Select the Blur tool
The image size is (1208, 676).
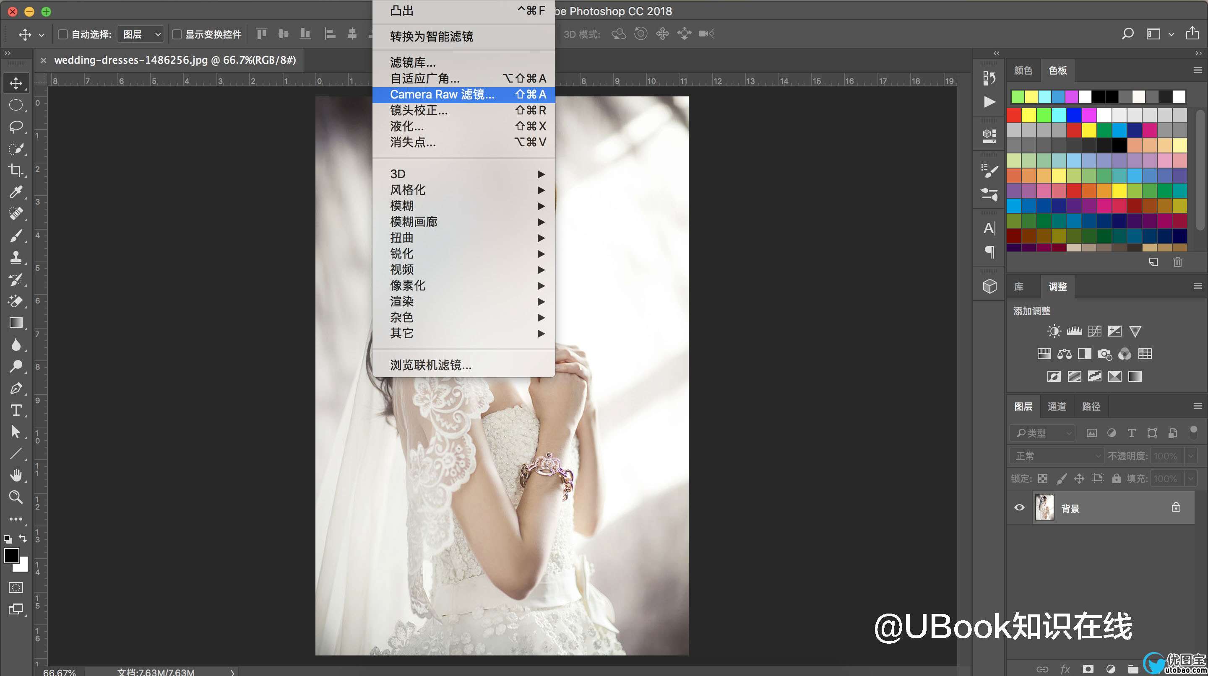[16, 345]
